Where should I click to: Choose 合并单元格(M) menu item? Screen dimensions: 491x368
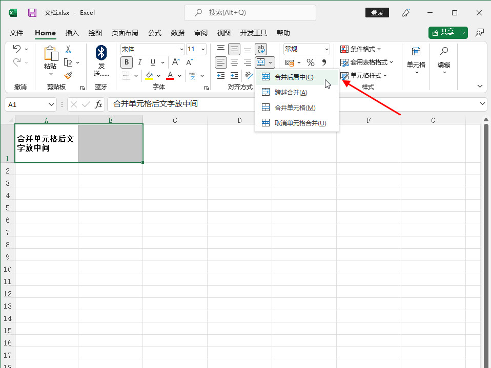coord(297,107)
